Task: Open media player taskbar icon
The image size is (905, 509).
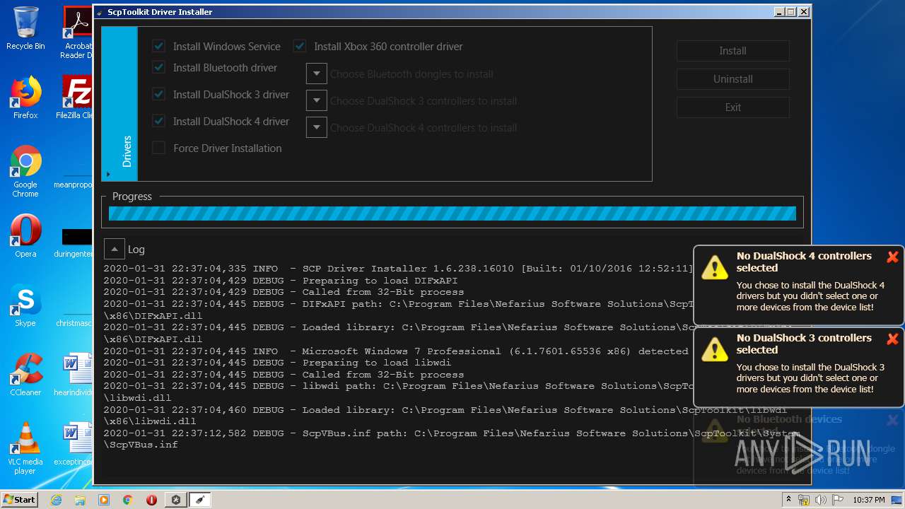Action: (x=104, y=500)
